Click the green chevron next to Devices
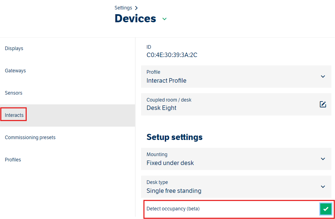335x219 pixels. [164, 19]
